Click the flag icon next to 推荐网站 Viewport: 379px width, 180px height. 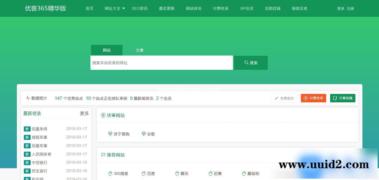103,154
